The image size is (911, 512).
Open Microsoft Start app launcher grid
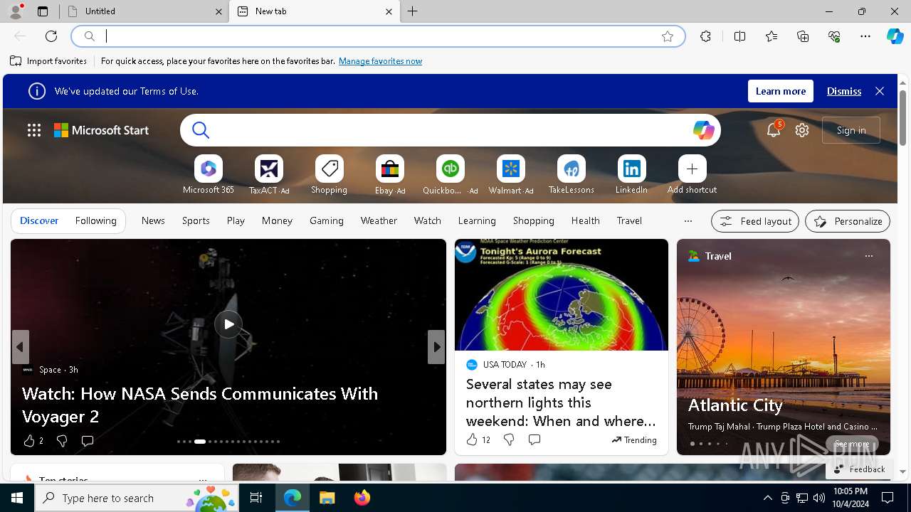34,130
